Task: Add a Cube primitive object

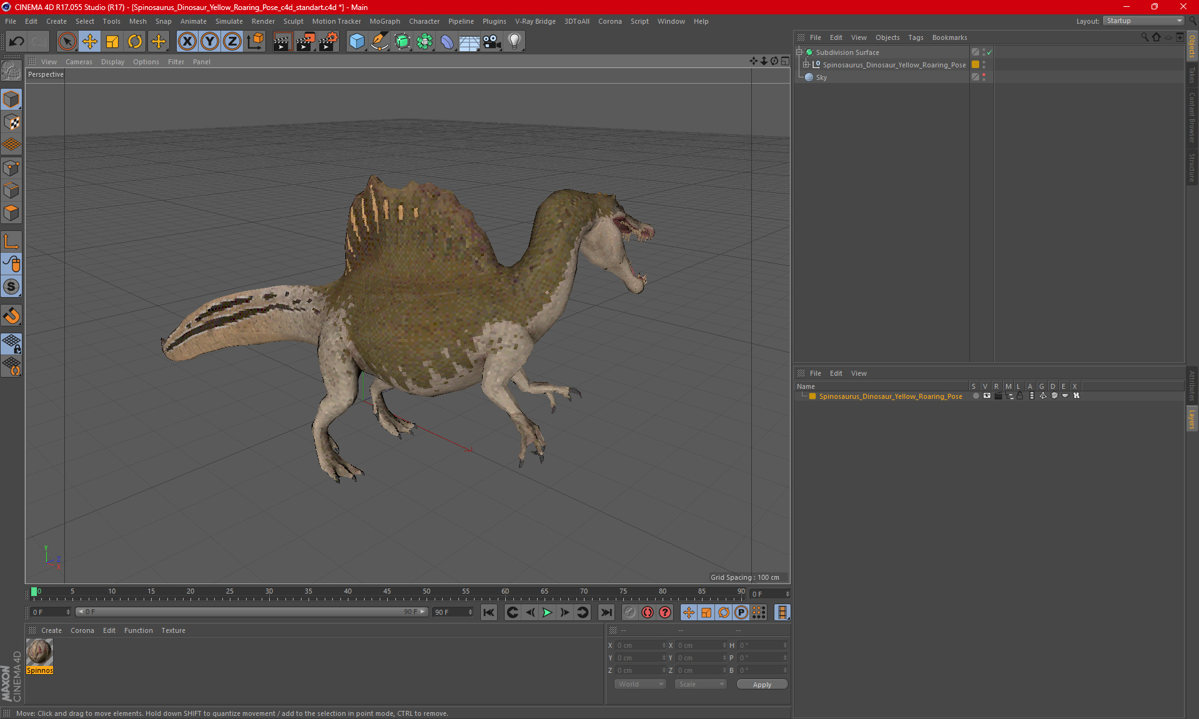Action: pos(357,42)
